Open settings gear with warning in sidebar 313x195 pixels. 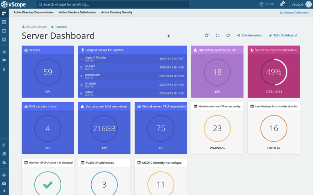(x=4, y=162)
